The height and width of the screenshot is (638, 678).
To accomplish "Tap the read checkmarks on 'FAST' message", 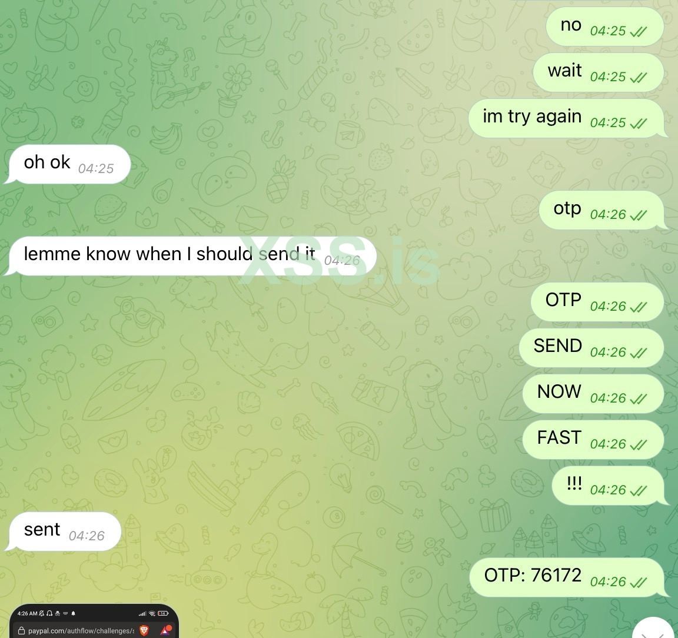I will click(x=638, y=444).
